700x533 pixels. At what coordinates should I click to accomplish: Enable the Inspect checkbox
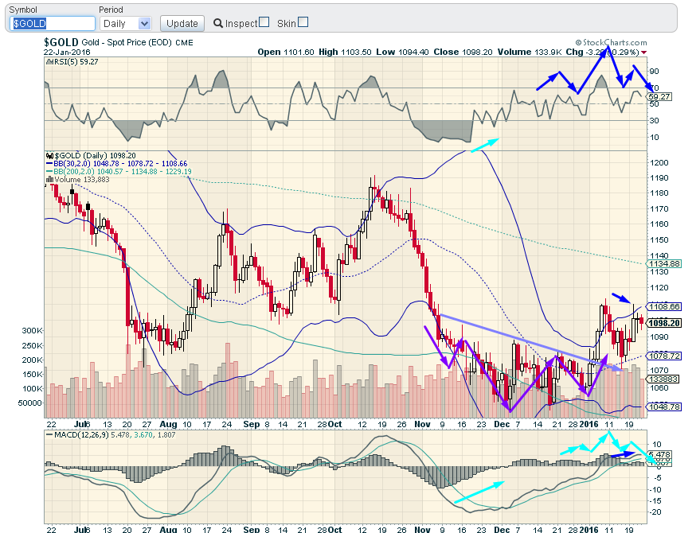(x=264, y=21)
